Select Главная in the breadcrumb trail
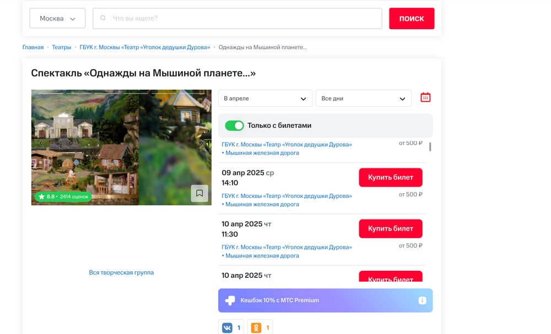Image resolution: width=551 pixels, height=334 pixels. [x=33, y=47]
